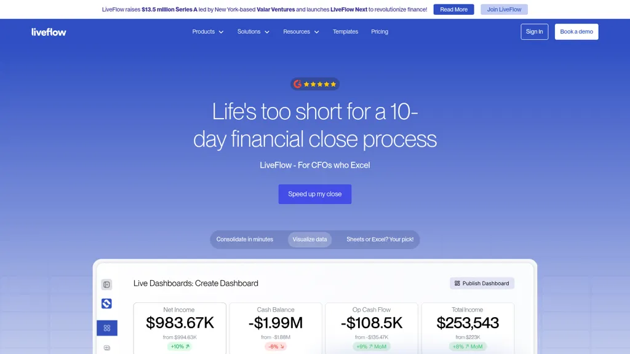Expand the Solutions dropdown menu
Screen dimensions: 630x354
pos(253,32)
